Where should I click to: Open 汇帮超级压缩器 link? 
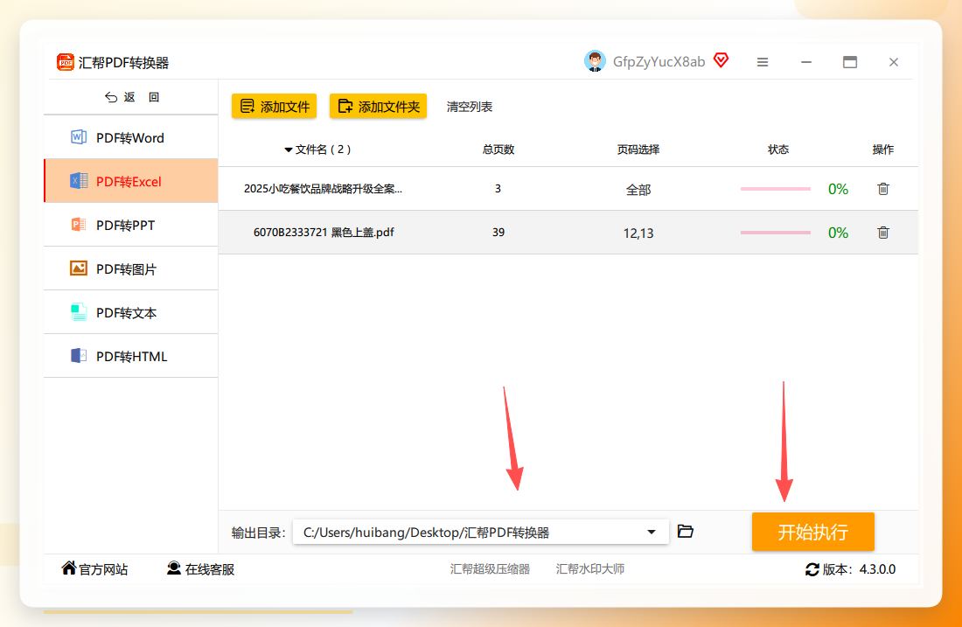point(490,568)
